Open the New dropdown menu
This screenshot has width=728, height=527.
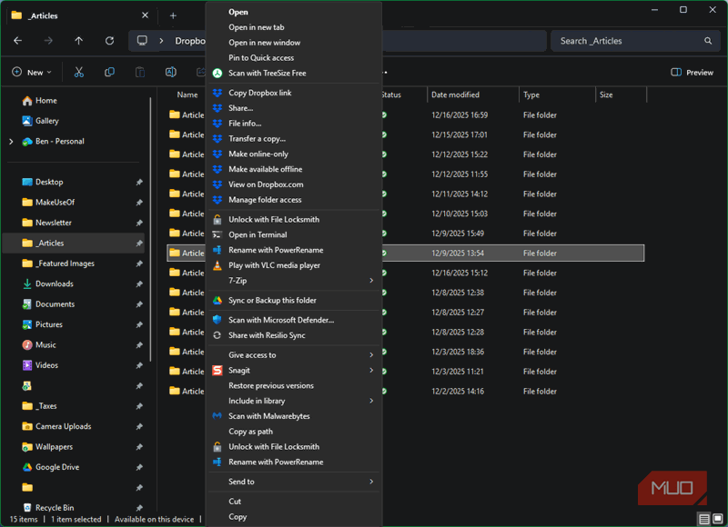[x=32, y=73]
